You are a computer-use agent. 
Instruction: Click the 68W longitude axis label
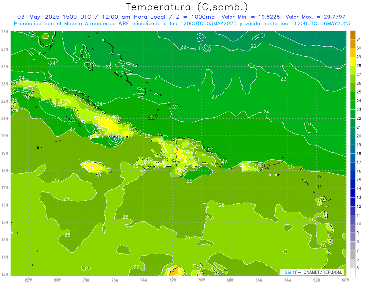point(230,280)
